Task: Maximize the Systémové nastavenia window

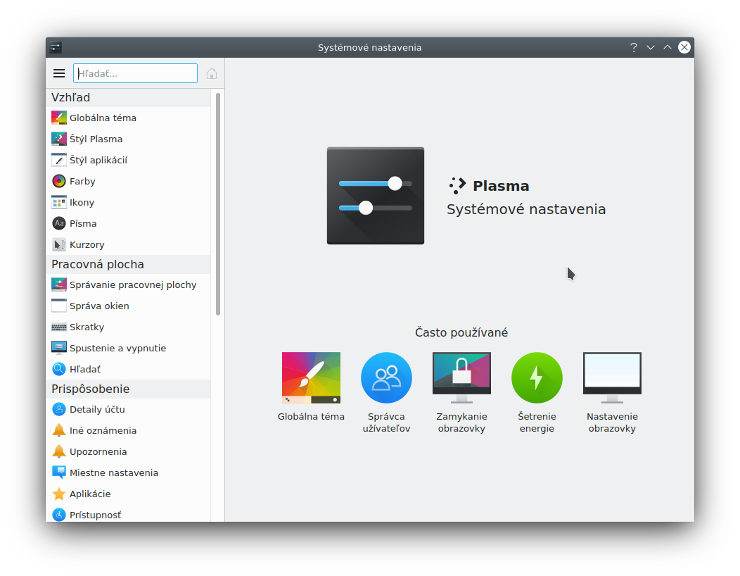Action: (668, 47)
